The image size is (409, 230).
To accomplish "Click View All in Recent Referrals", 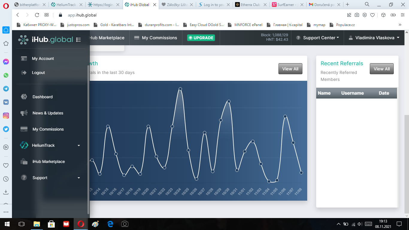I will coord(381,69).
